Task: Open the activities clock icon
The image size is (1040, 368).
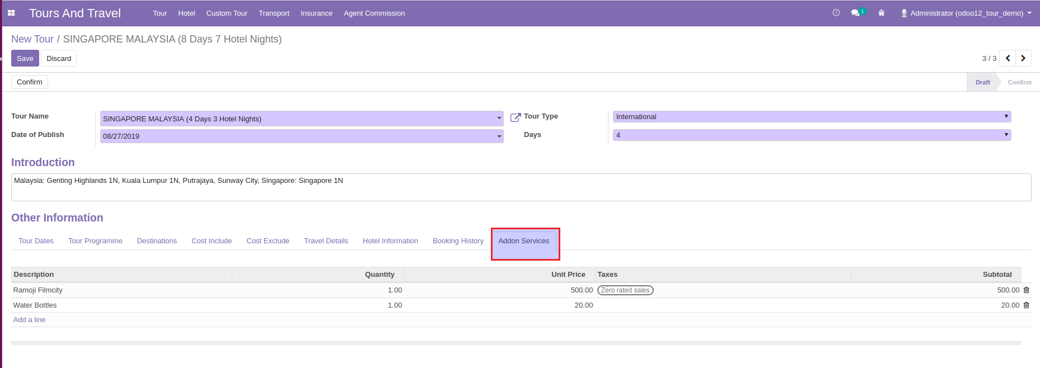Action: (x=836, y=13)
